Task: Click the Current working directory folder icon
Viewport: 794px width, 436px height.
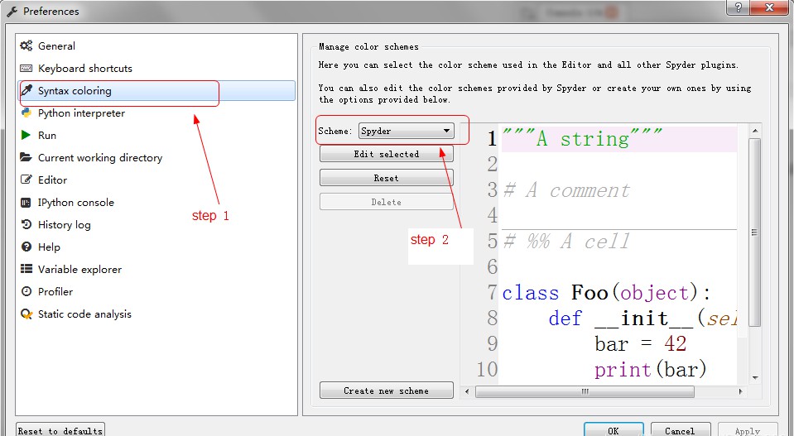Action: point(26,157)
